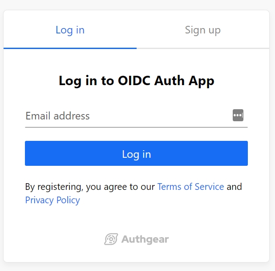
Task: Switch to the Sign up tab
Action: tap(203, 30)
